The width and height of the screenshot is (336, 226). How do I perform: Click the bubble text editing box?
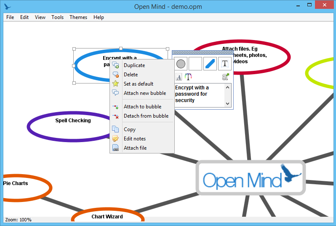coord(200,95)
